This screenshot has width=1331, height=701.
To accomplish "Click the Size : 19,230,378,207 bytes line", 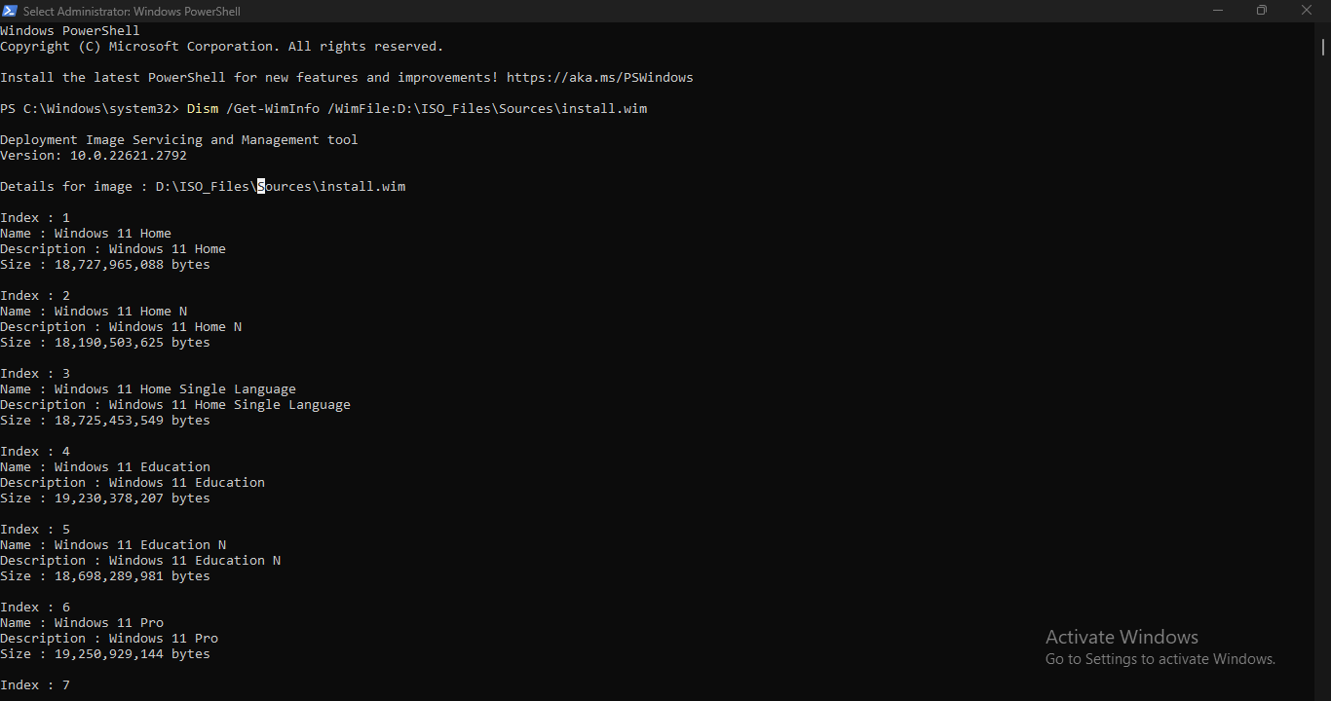I will click(105, 498).
